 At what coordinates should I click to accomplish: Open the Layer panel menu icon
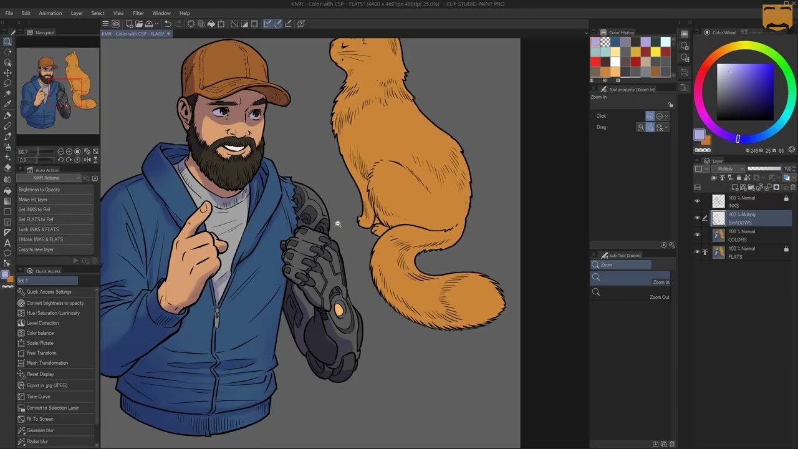tap(697, 160)
